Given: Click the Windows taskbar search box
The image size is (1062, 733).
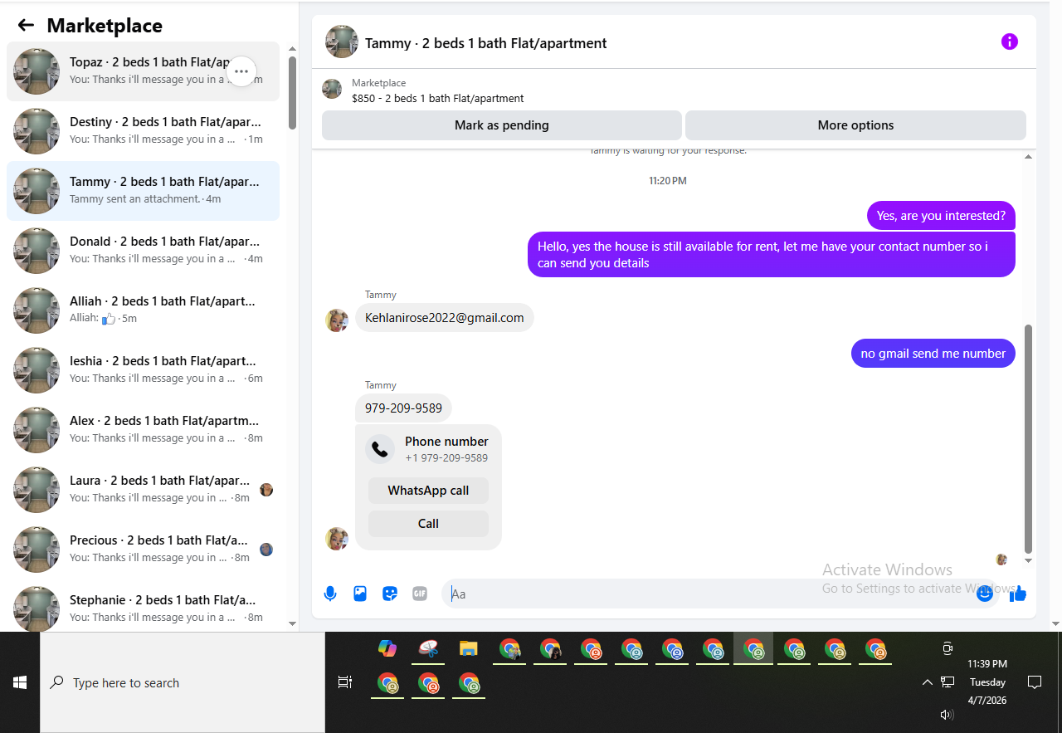Looking at the screenshot, I should [x=183, y=682].
